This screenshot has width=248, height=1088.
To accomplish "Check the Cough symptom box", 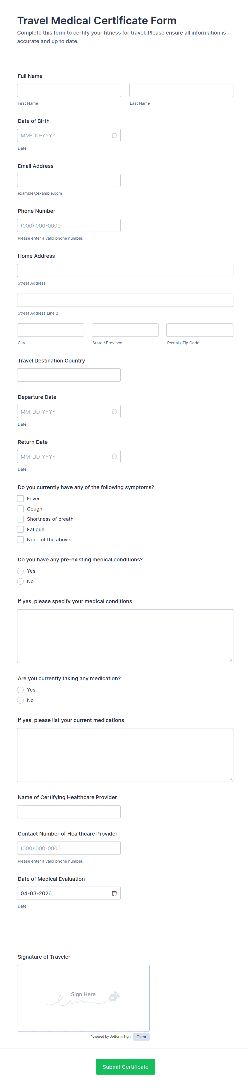I will (x=20, y=509).
